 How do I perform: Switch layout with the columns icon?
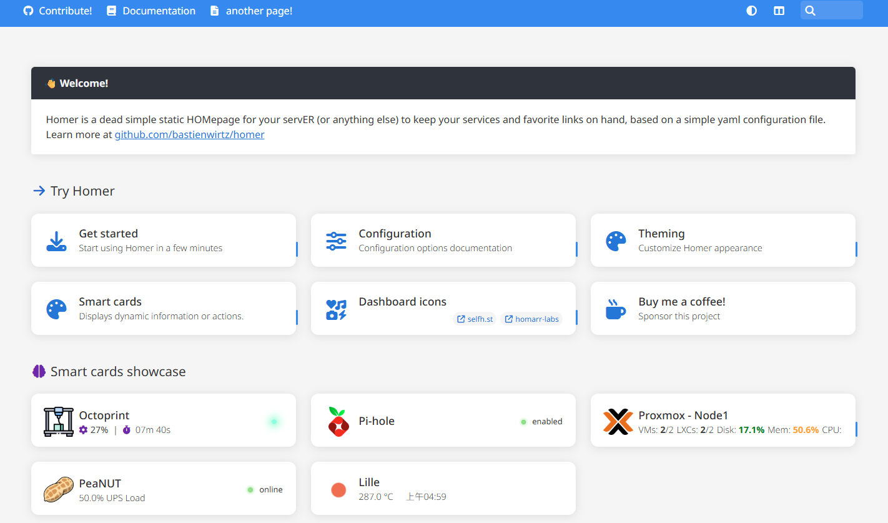pos(779,11)
